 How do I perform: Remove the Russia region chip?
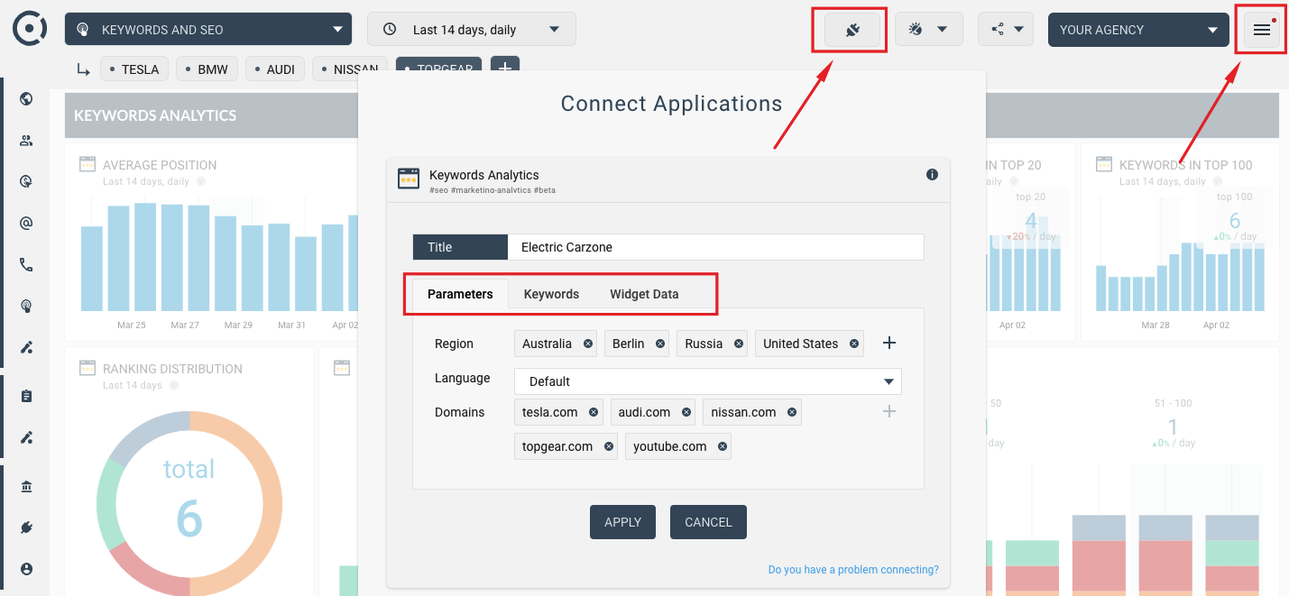click(739, 344)
